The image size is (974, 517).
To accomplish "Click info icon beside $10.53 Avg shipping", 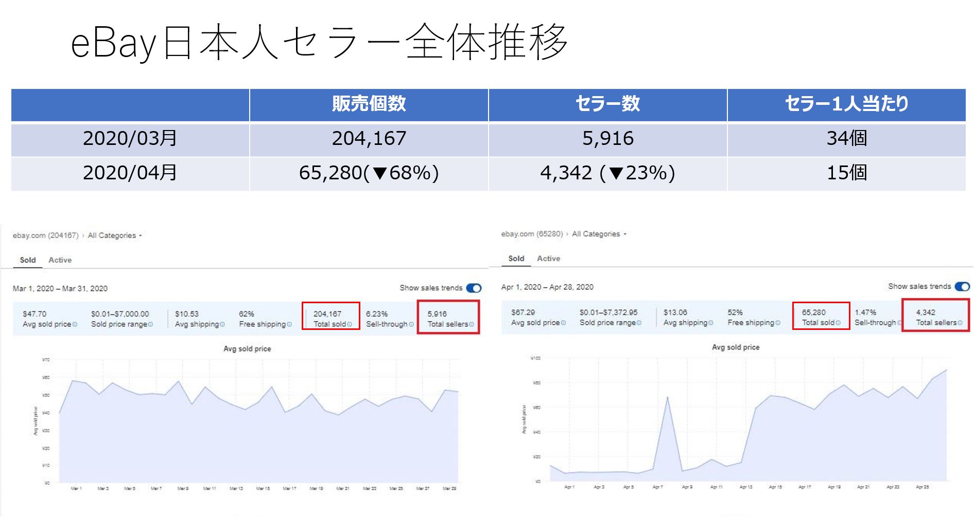I will 222,324.
